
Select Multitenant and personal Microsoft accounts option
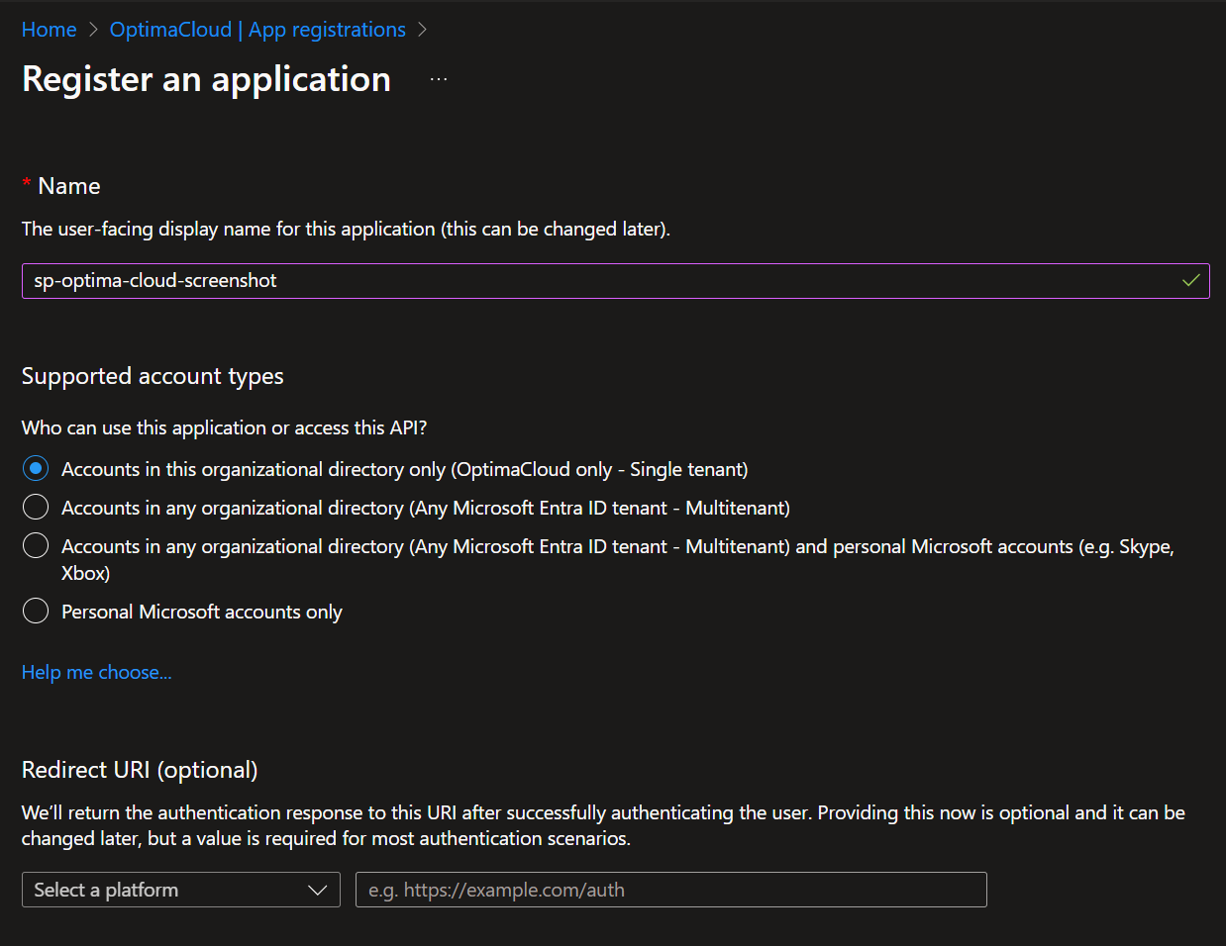pyautogui.click(x=36, y=545)
